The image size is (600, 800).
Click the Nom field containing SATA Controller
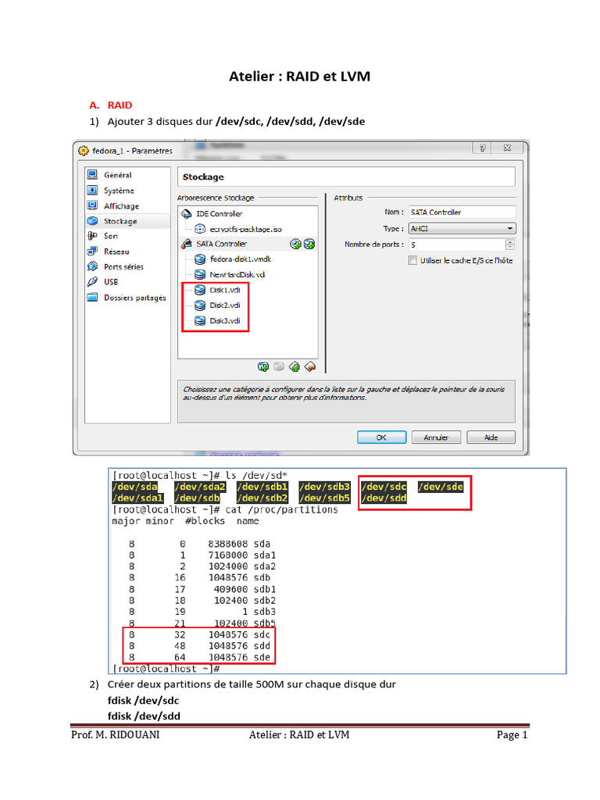tap(462, 212)
